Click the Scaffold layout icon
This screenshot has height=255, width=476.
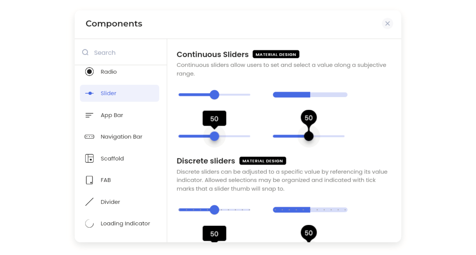pos(89,158)
